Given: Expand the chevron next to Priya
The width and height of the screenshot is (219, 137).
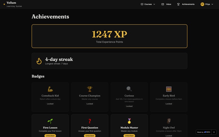Looking at the screenshot, I should point(212,4).
